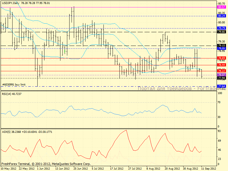Click the FreshForex Terminal copyright text
The height and width of the screenshot is (171, 228).
pos(46,164)
